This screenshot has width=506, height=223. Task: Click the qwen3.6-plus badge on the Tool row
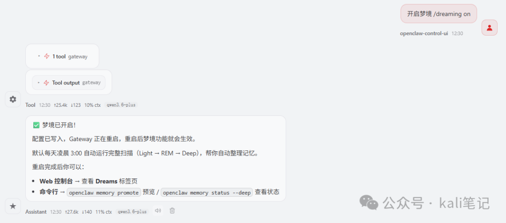(121, 105)
